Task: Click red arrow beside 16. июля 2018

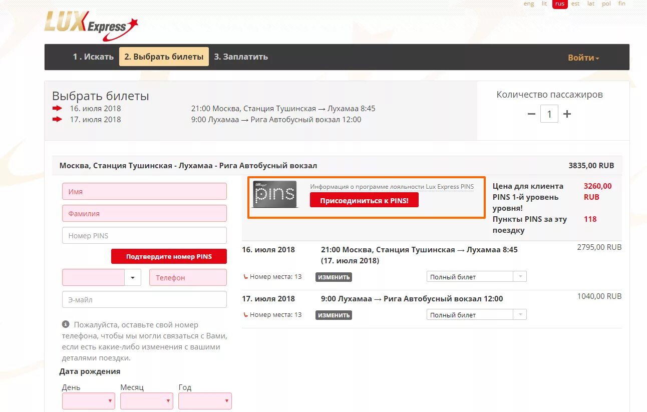Action: coord(58,108)
